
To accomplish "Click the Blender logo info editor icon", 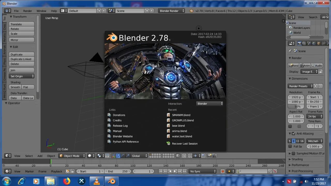I will point(191,11).
